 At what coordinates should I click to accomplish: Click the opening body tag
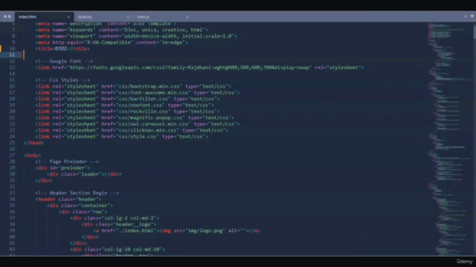tap(32, 155)
